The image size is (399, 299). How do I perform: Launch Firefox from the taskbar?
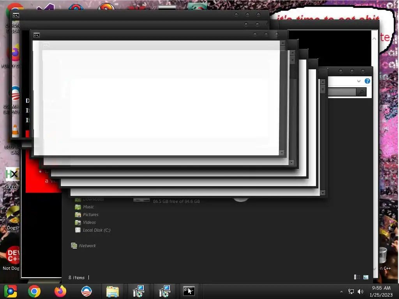pos(60,291)
